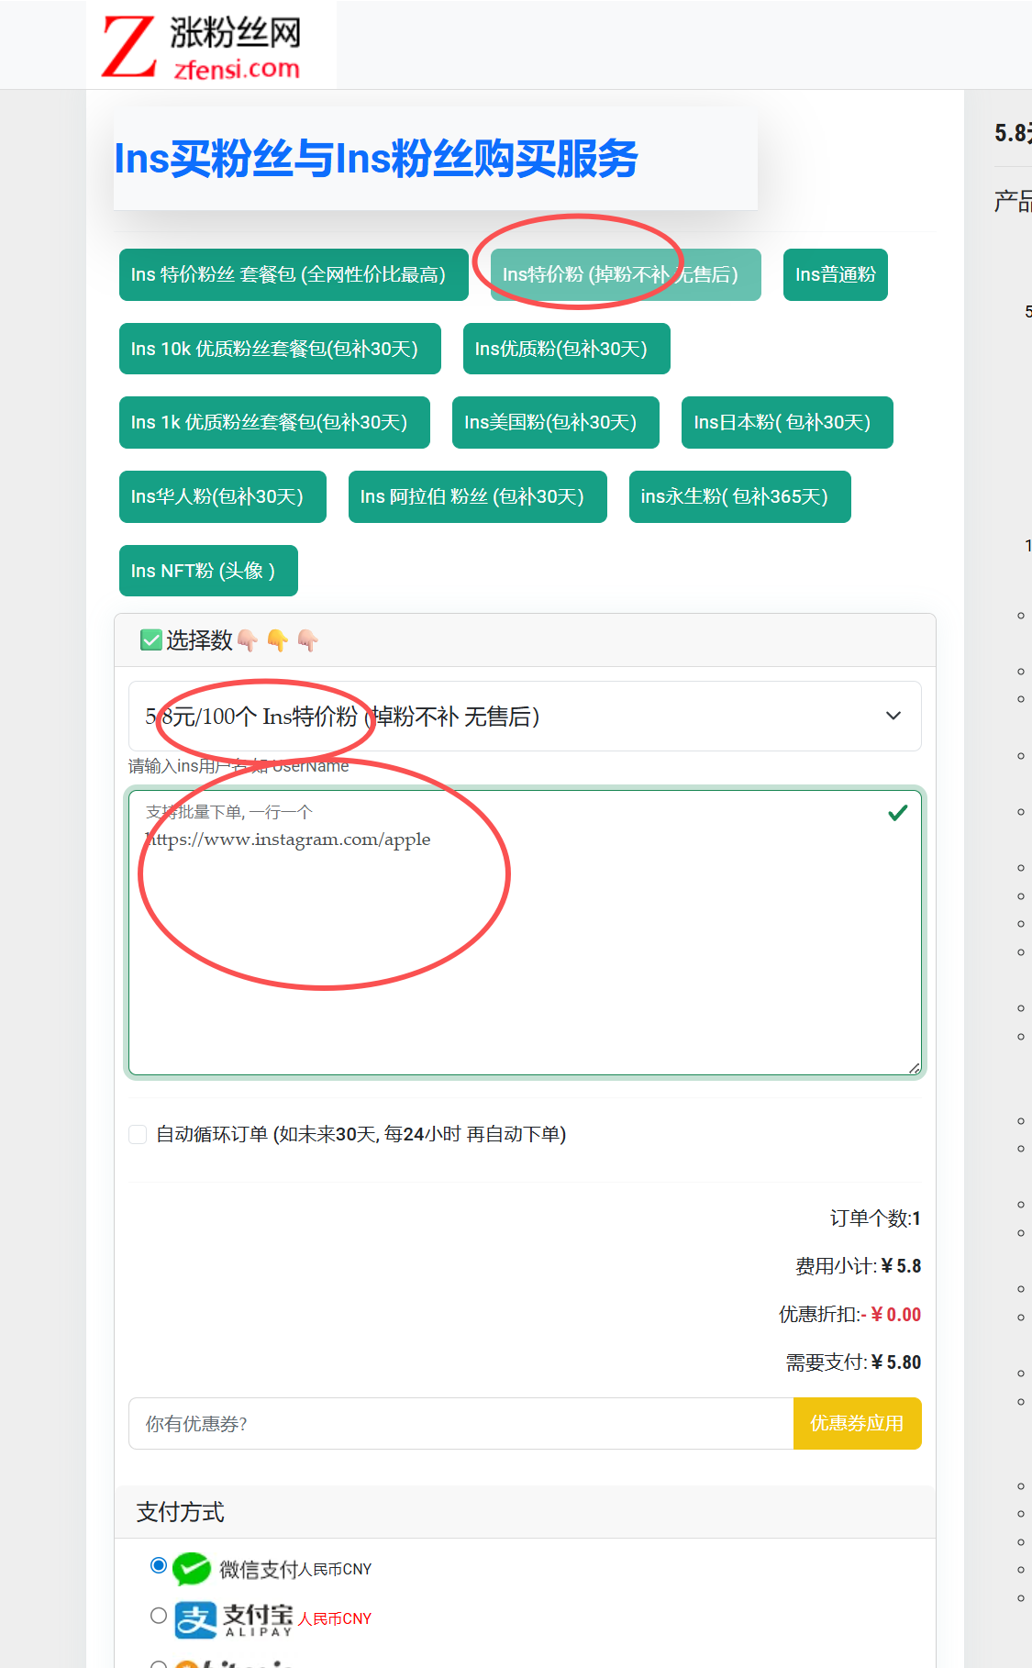
Task: Click the WeChat Pay green icon
Action: click(192, 1569)
